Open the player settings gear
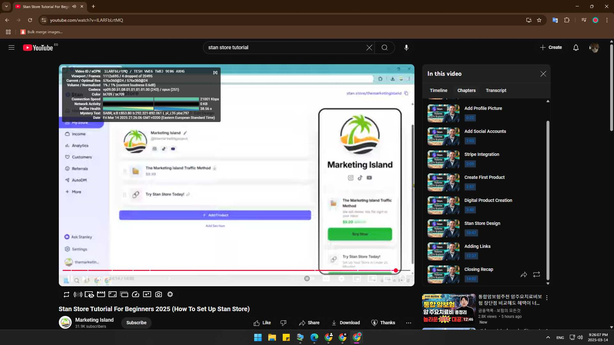Image resolution: width=614 pixels, height=345 pixels. pyautogui.click(x=342, y=279)
